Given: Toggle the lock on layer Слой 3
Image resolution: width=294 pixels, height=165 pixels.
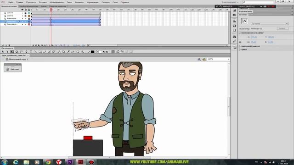Looking at the screenshot, I should 26,16.
